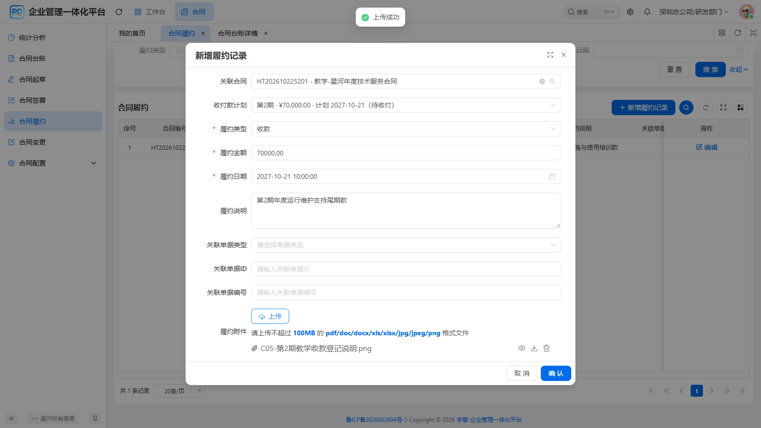Viewport: 761px width, 428px height.
Task: Click the 履约说明 text area
Action: tap(406, 211)
